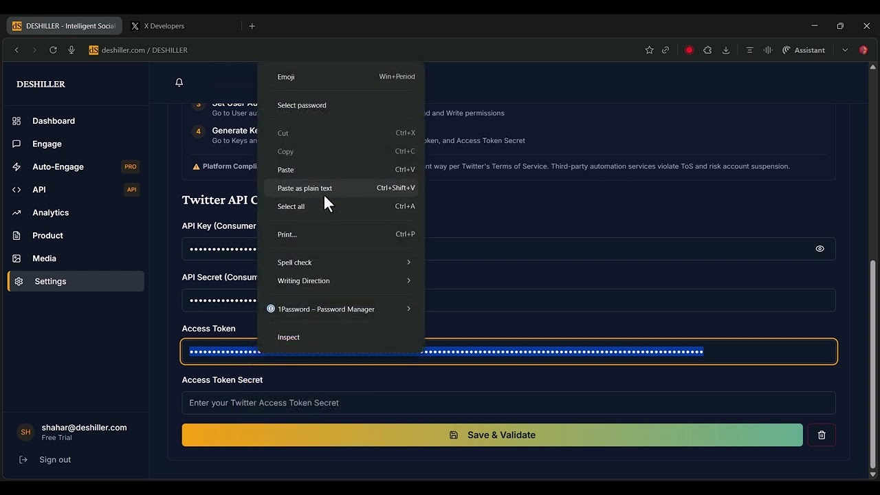Click the Settings gear icon

point(19,281)
